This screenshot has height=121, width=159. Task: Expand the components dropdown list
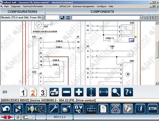141,17
